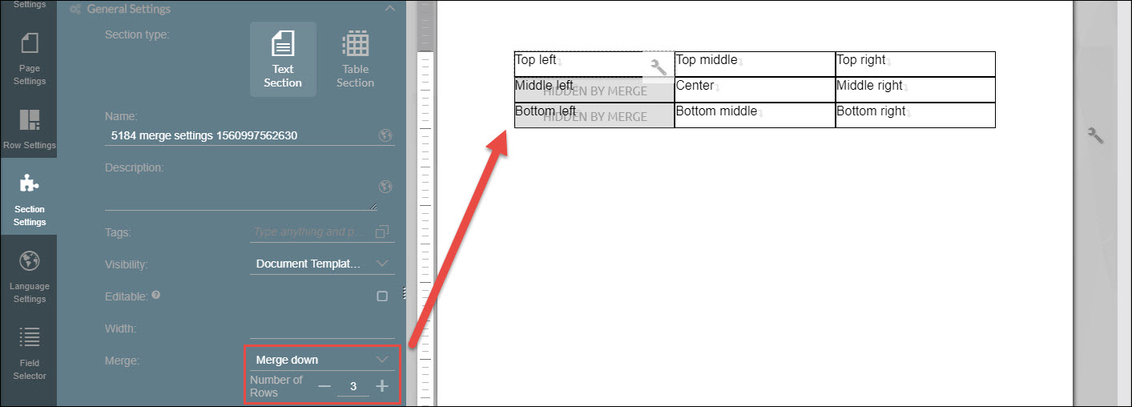The width and height of the screenshot is (1132, 407).
Task: Click Tags copy icon
Action: 382,232
